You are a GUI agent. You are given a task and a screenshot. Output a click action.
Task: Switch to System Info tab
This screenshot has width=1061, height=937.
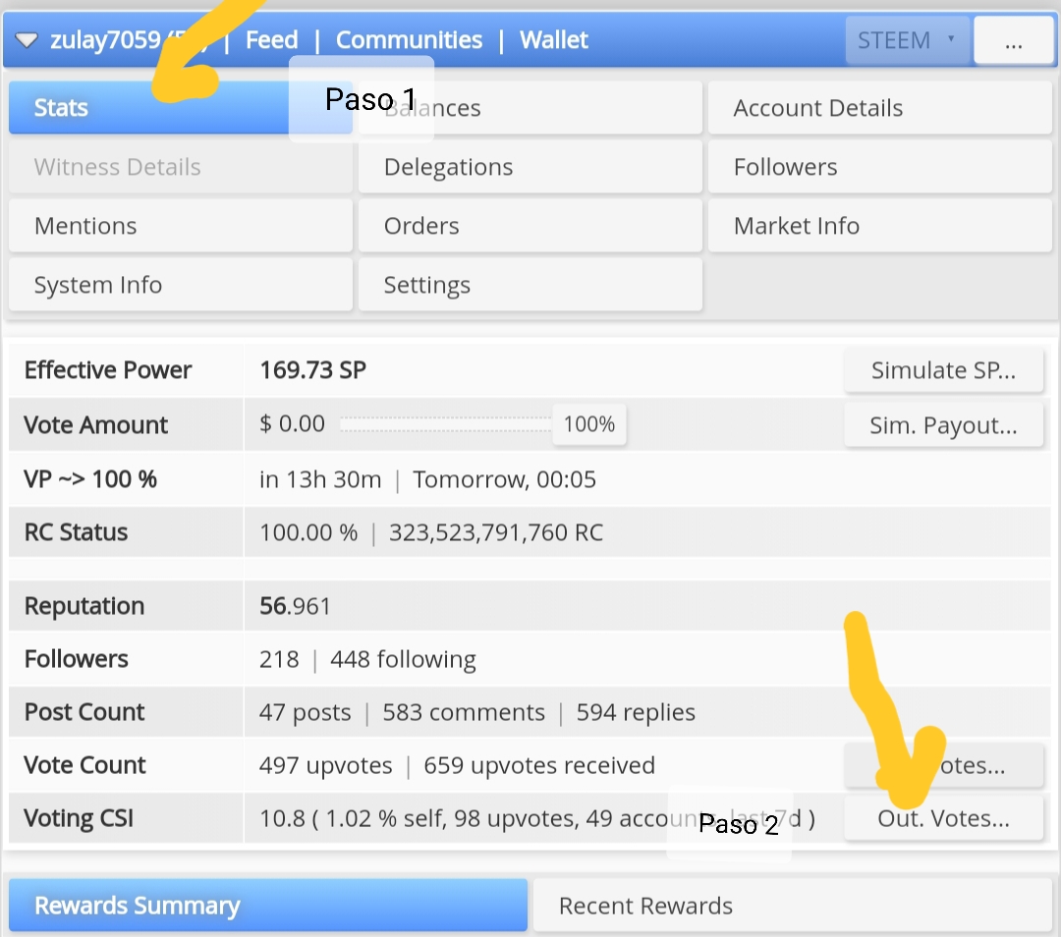point(181,285)
